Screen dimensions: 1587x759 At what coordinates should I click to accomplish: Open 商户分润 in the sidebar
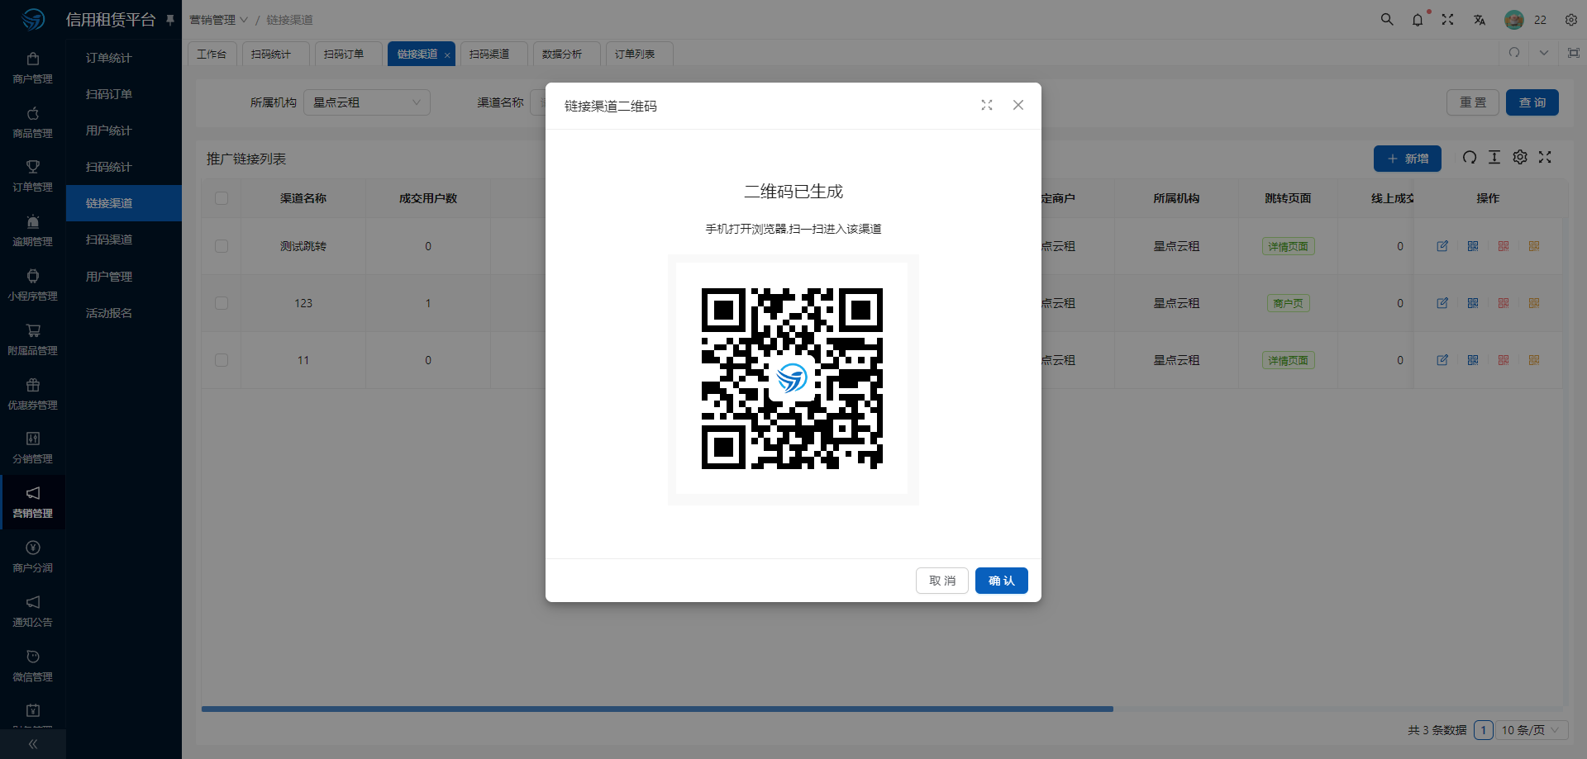point(33,557)
